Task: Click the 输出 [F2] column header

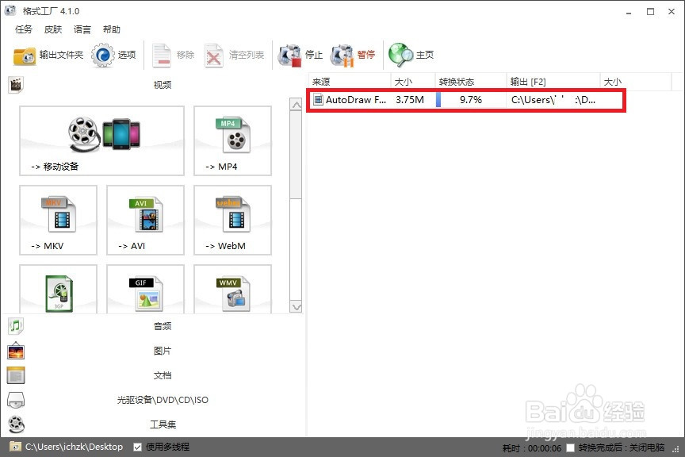Action: coord(553,82)
